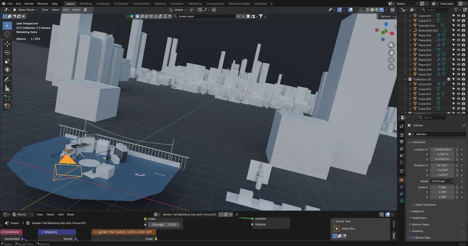Toggle camera view with the camera icon

391,60
